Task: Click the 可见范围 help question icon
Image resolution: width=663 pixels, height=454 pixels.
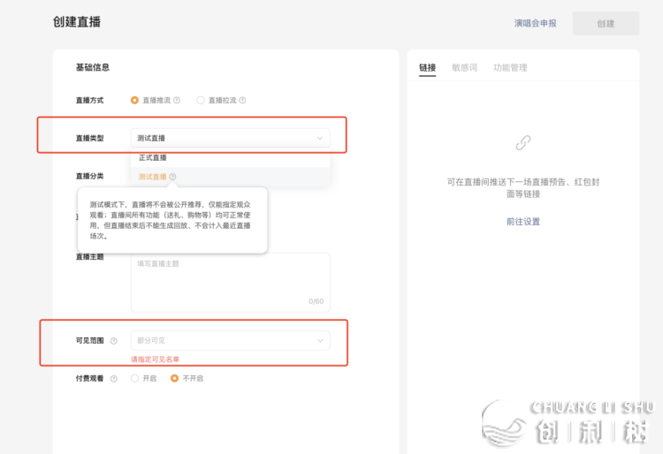Action: click(x=113, y=341)
